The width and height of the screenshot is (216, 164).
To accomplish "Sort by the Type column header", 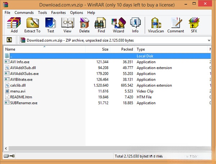I will pos(171,49).
